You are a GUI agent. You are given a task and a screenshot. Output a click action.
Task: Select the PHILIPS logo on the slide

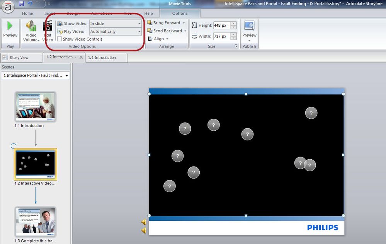323,227
